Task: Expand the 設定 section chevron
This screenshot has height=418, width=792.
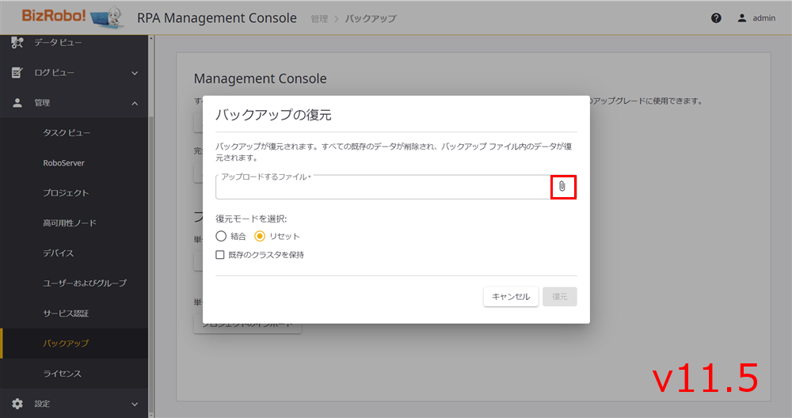Action: tap(135, 405)
